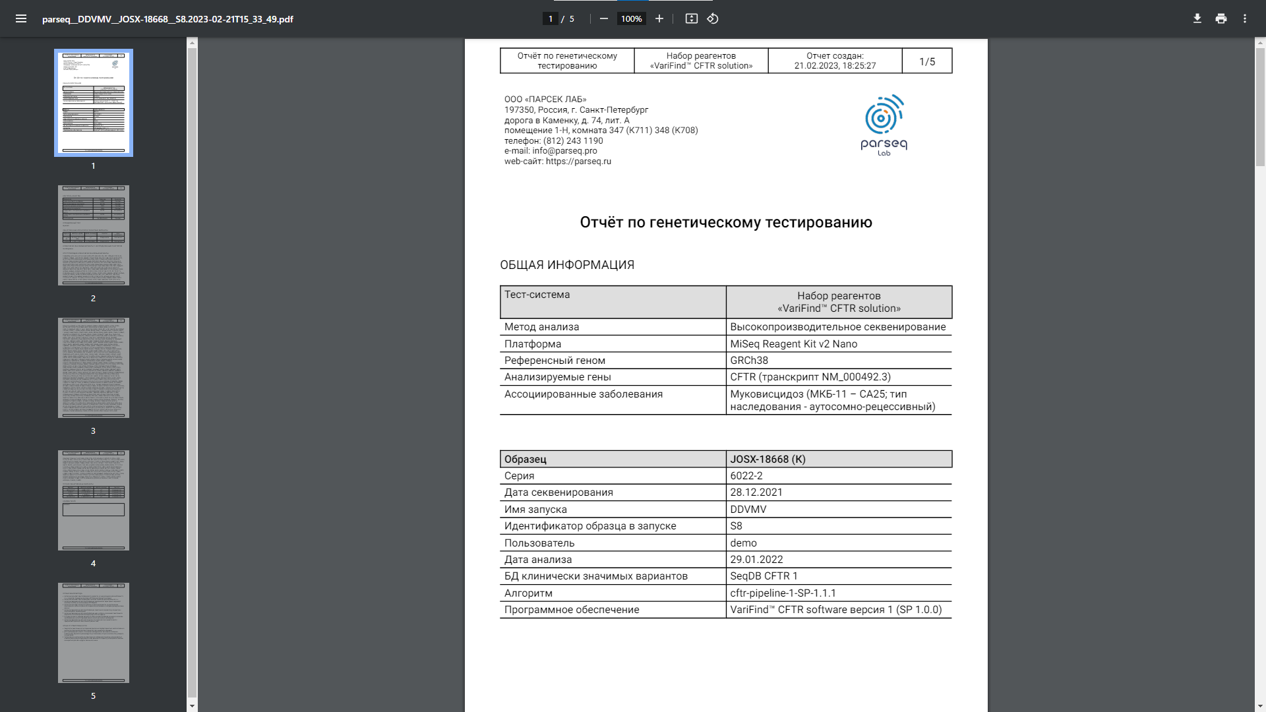Download the PDF file
1266x712 pixels.
[x=1197, y=19]
